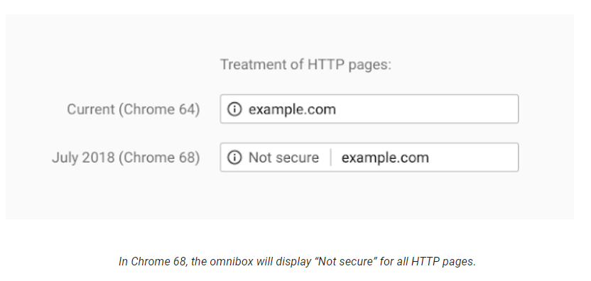Click "HTTP pages" text in the caption
The height and width of the screenshot is (281, 591).
(x=443, y=261)
